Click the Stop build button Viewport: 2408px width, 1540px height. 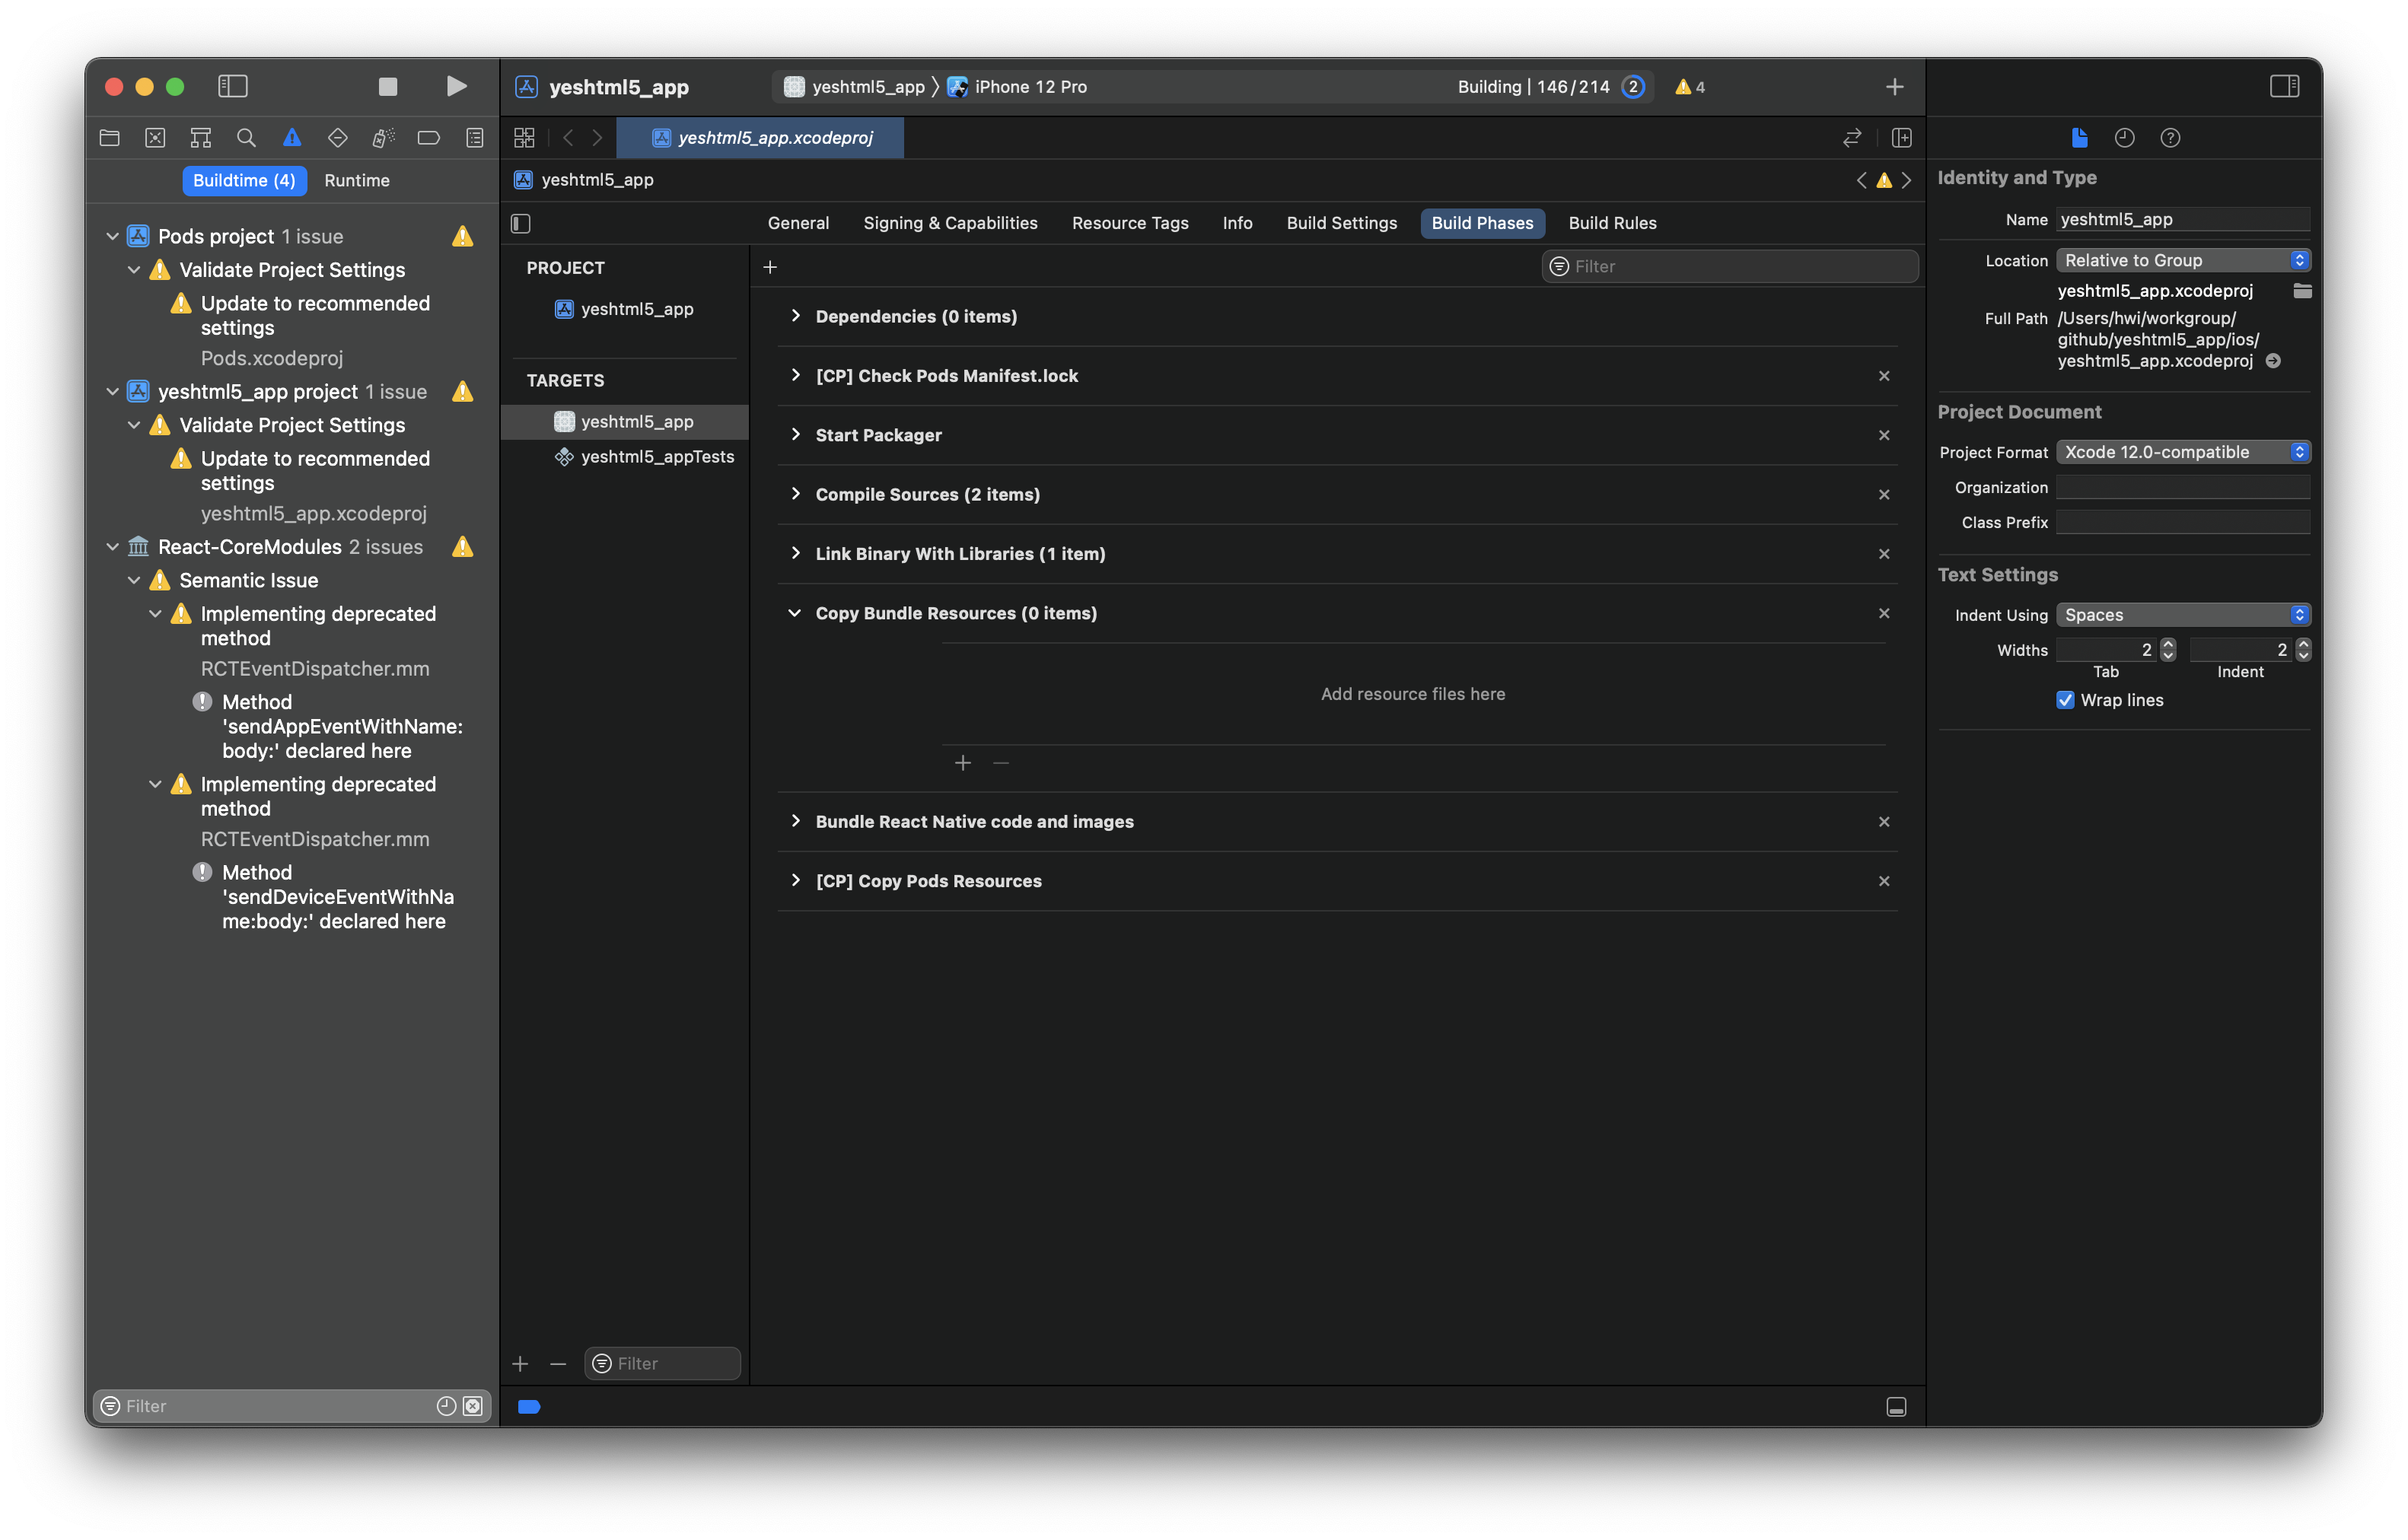click(x=388, y=87)
